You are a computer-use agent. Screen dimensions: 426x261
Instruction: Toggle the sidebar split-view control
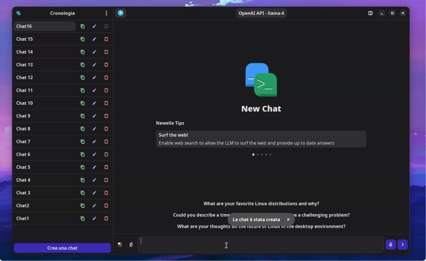click(x=370, y=13)
